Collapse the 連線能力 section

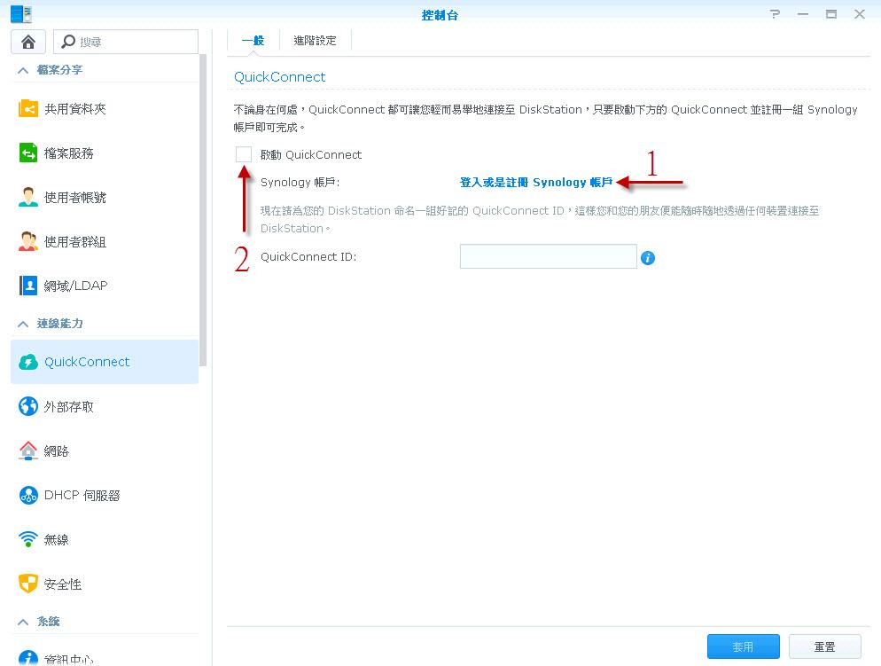point(23,324)
